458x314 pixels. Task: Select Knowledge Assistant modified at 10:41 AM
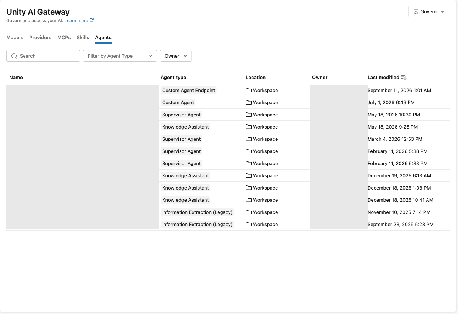[x=228, y=200]
